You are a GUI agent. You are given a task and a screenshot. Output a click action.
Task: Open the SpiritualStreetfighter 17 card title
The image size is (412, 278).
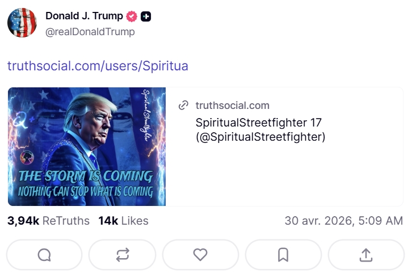260,129
